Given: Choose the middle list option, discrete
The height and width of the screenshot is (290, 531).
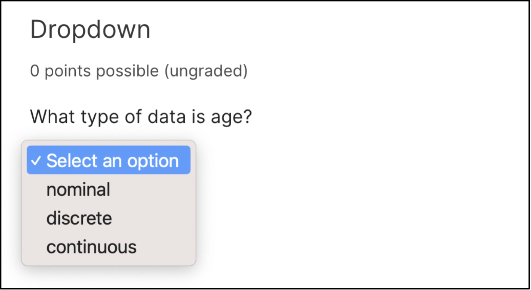Looking at the screenshot, I should (79, 218).
